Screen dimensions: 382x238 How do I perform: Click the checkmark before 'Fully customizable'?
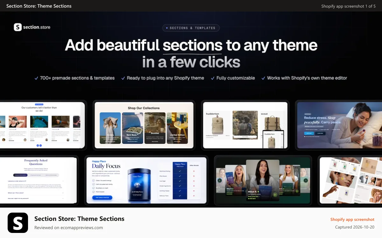[x=213, y=78]
